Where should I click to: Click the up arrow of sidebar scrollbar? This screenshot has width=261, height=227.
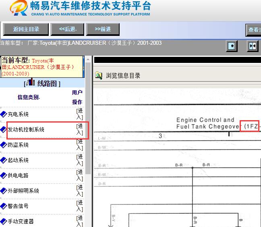click(x=88, y=59)
